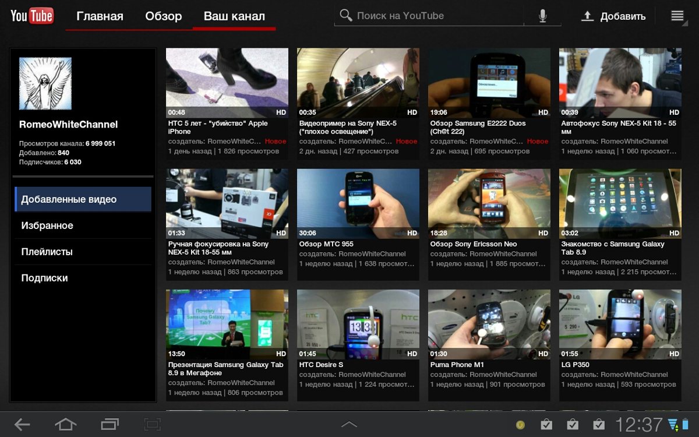This screenshot has height=437, width=699.
Task: Open Плейлисты in the sidebar
Action: (x=83, y=252)
